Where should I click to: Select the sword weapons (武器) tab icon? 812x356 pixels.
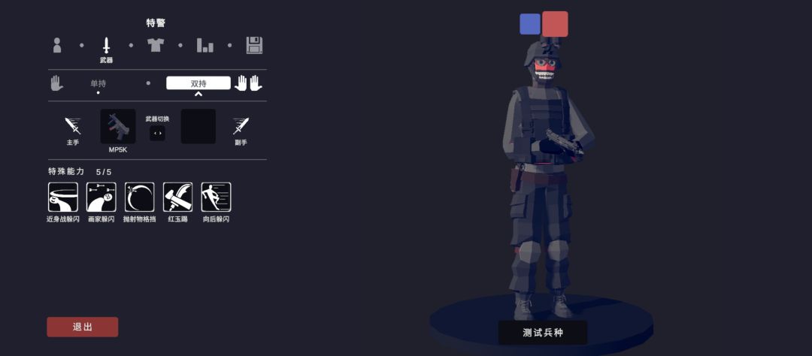click(106, 45)
